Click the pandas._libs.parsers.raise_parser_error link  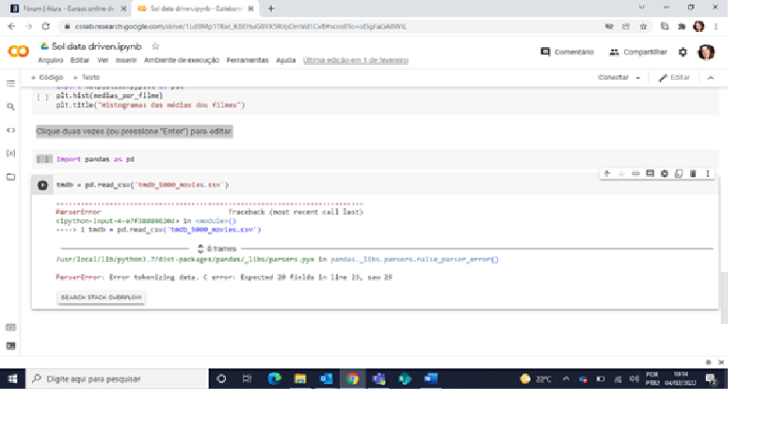point(414,260)
